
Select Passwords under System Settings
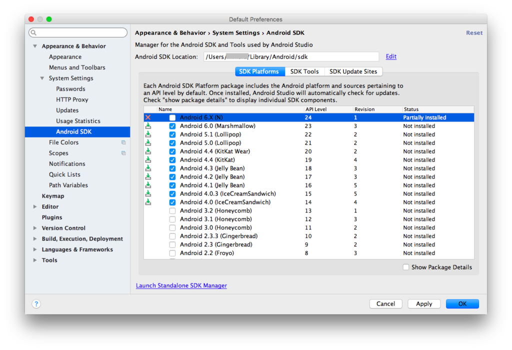[70, 89]
